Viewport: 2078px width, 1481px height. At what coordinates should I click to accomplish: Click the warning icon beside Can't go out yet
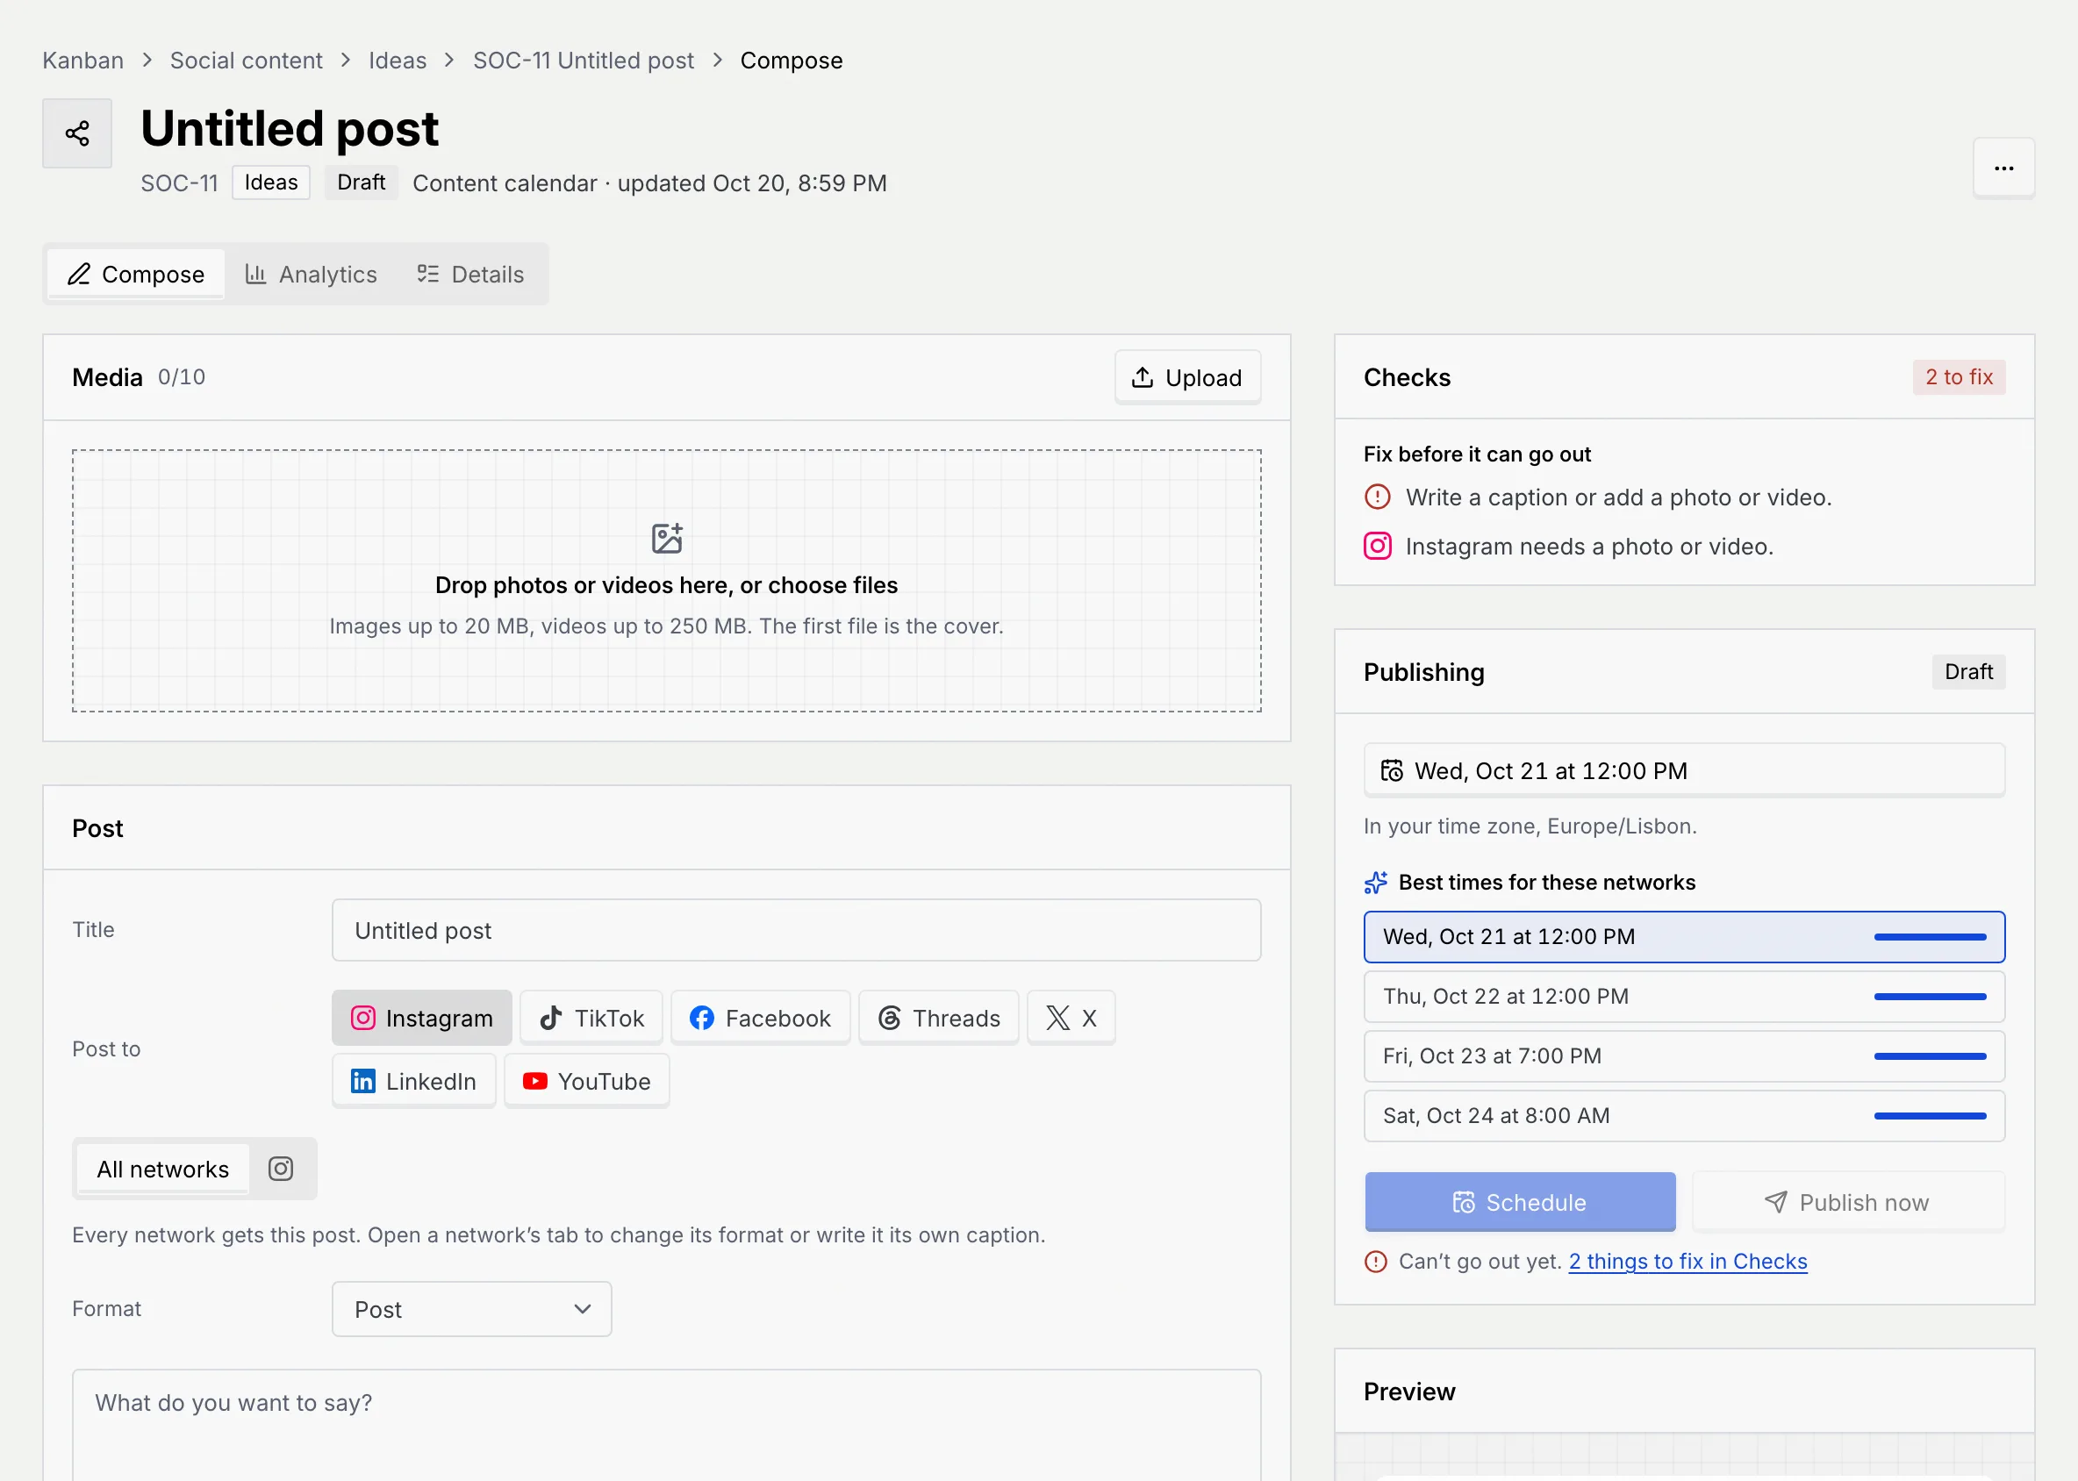pyautogui.click(x=1376, y=1262)
